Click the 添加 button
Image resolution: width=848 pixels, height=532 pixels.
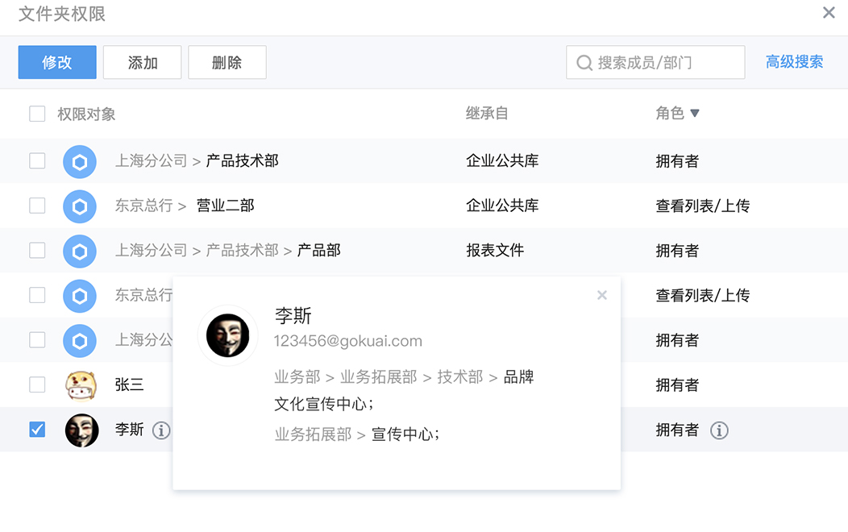(x=143, y=62)
